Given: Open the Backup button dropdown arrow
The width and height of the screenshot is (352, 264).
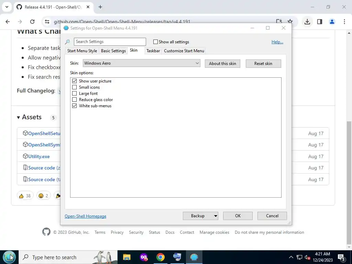Looking at the screenshot, I should click(215, 216).
